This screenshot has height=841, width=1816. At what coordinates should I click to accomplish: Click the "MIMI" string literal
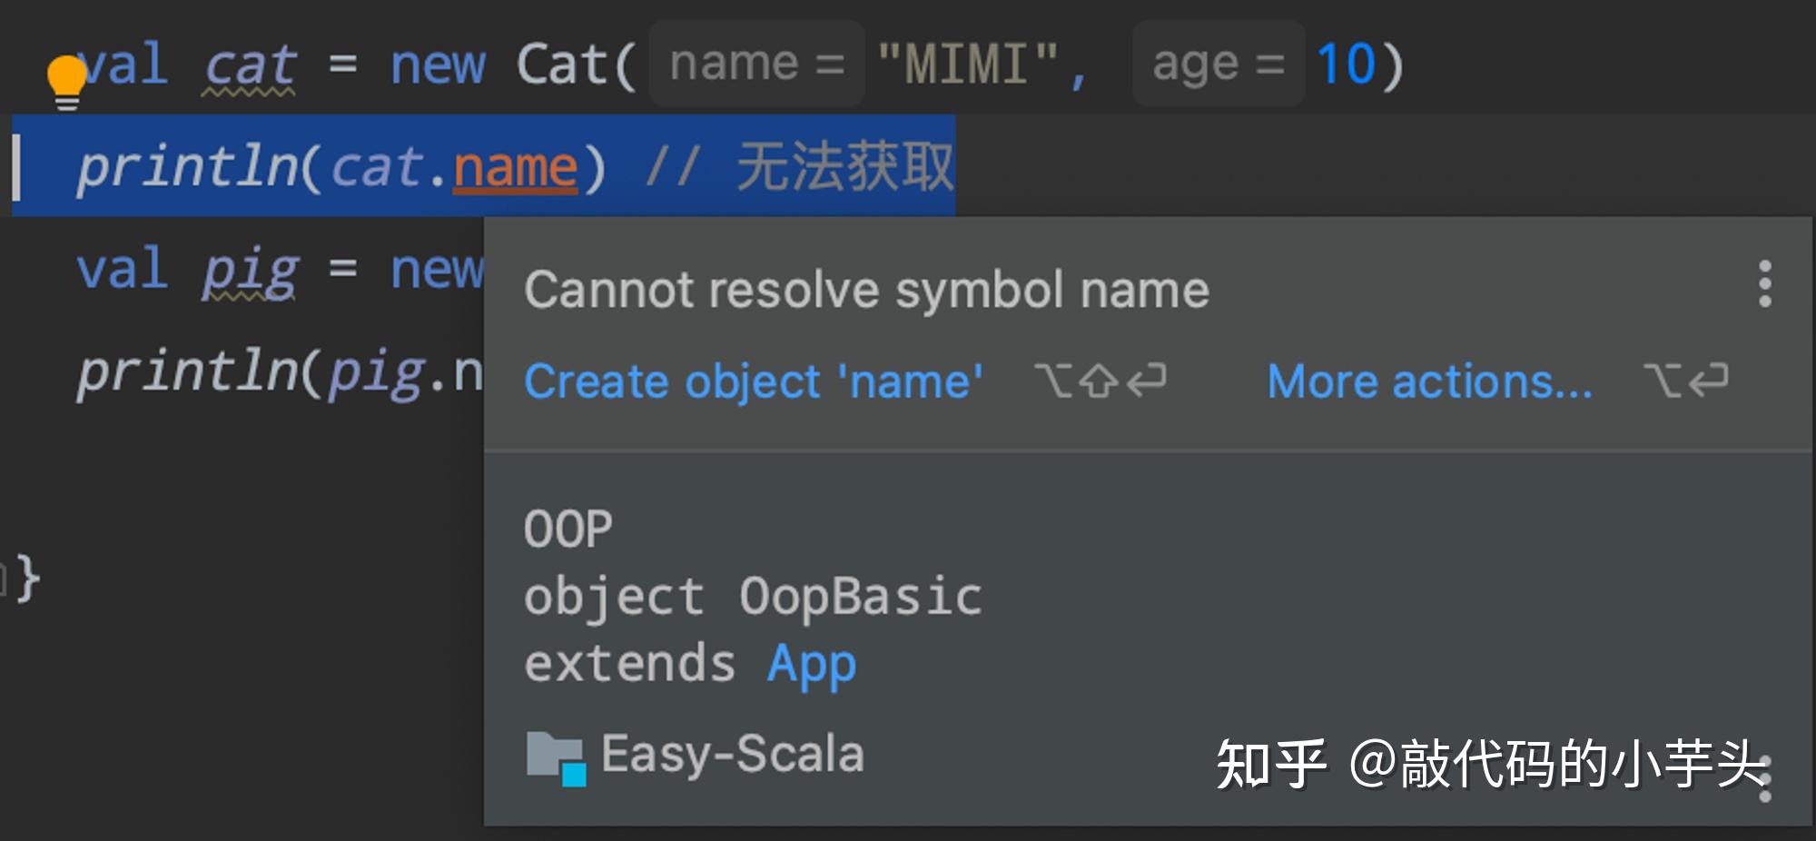pyautogui.click(x=968, y=64)
